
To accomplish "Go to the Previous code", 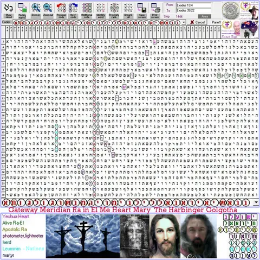I will pyautogui.click(x=61, y=10).
